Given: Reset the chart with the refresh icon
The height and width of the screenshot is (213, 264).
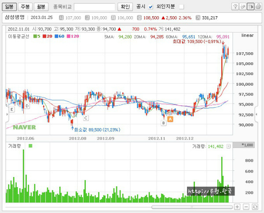Looking at the screenshot, I should (x=255, y=207).
